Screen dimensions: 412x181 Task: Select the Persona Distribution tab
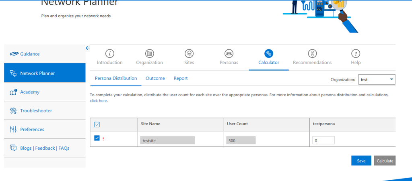pos(116,78)
